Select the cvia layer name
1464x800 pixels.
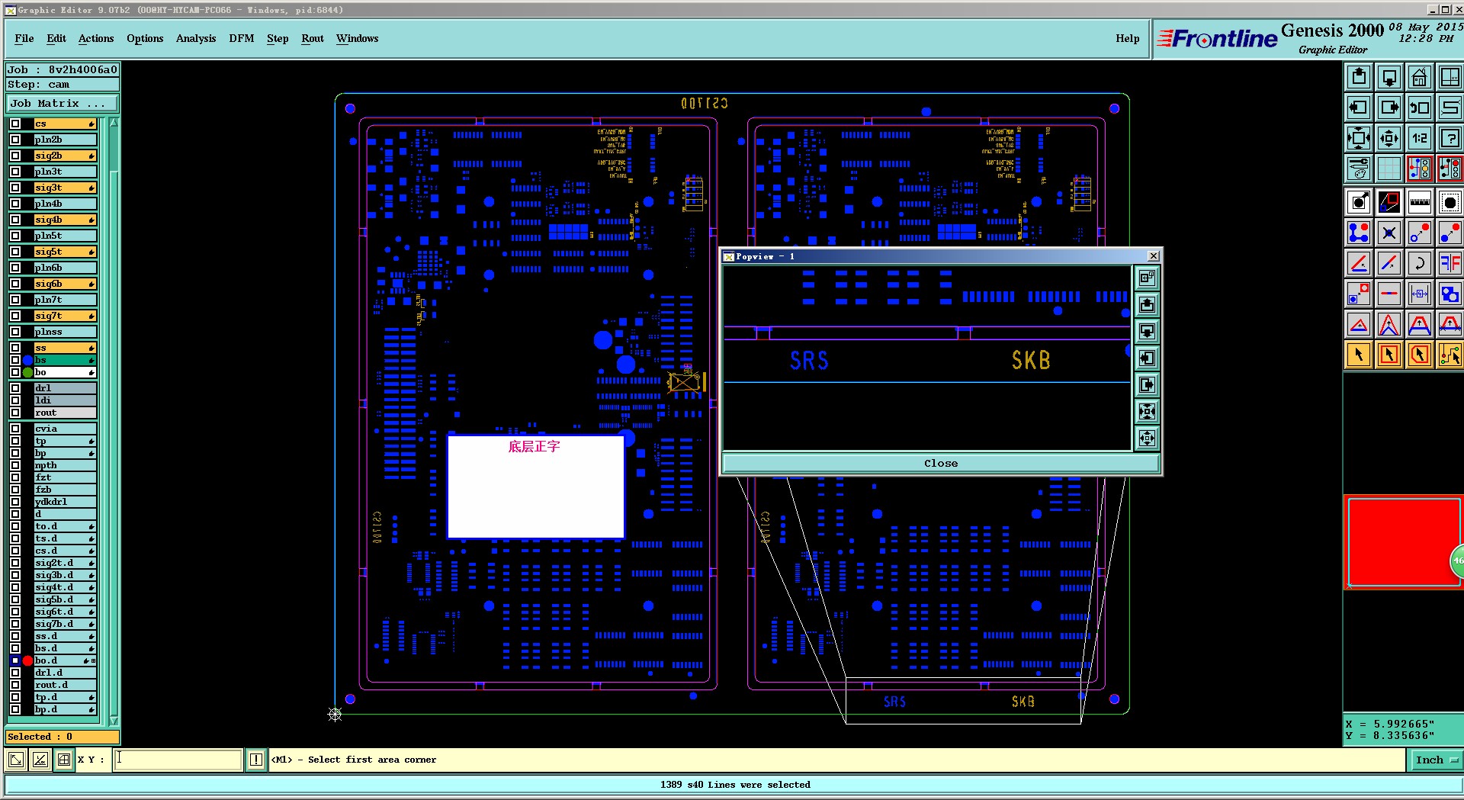(65, 429)
